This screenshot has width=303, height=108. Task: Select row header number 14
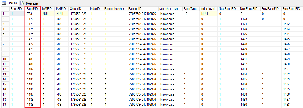click(5, 79)
